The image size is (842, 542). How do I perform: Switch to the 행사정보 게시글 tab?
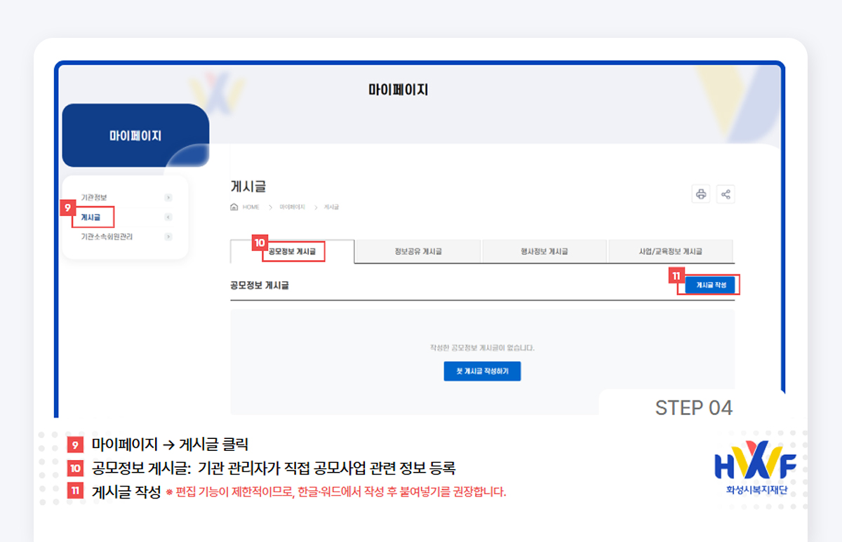(544, 250)
